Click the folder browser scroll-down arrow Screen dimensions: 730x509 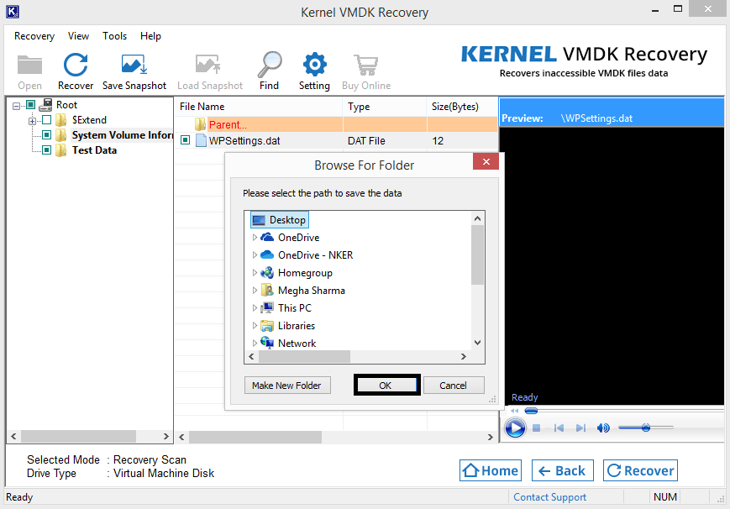click(477, 343)
